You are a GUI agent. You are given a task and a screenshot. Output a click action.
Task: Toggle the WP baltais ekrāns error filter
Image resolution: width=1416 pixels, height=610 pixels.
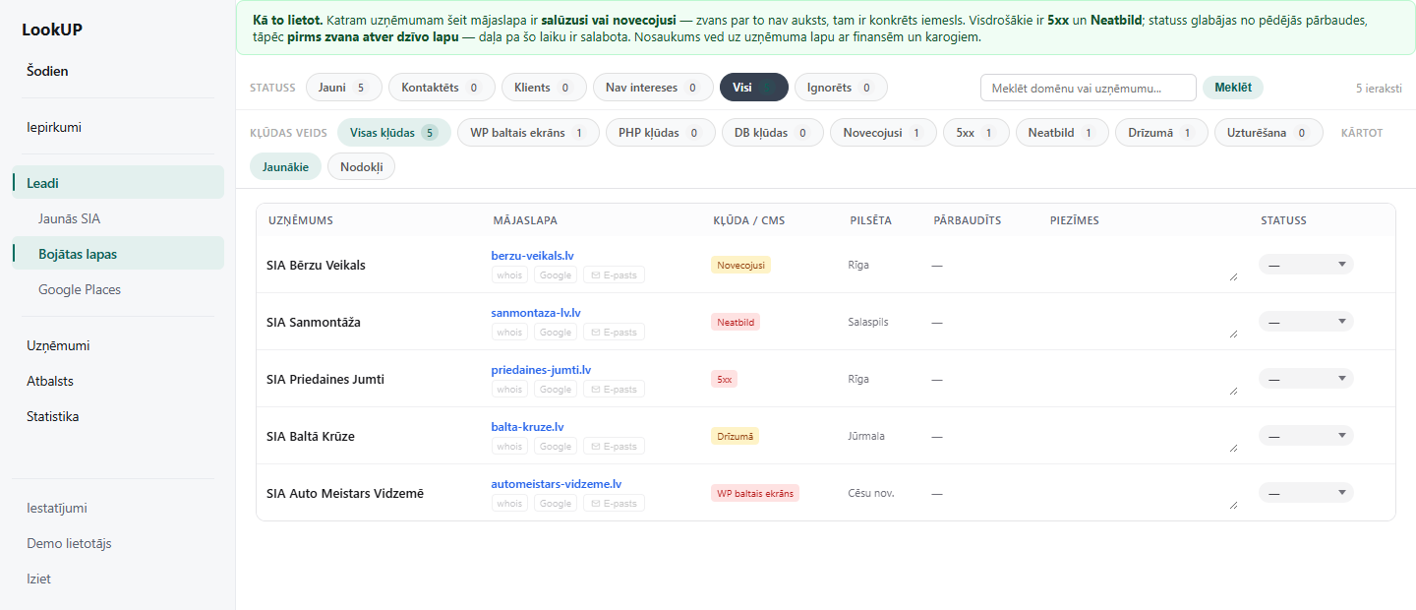[x=528, y=133]
